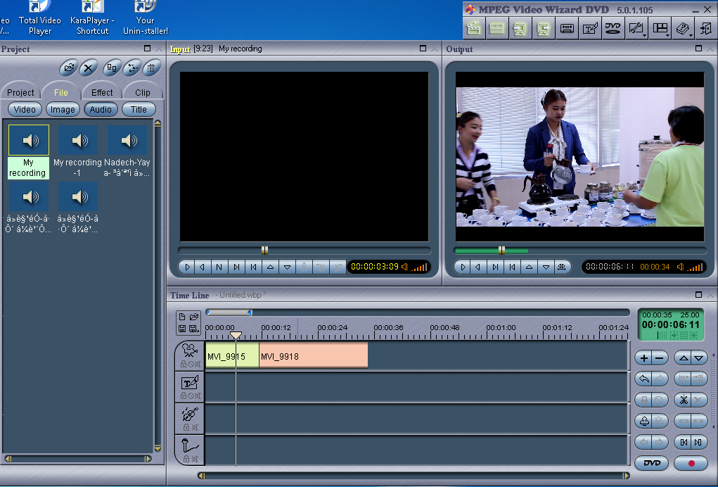The image size is (718, 487).
Task: Select the scissors cut tool in timeline controls
Action: (684, 400)
